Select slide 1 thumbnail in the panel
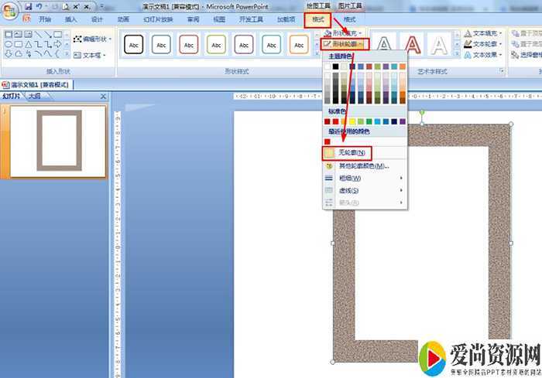The width and height of the screenshot is (542, 378). pyautogui.click(x=58, y=140)
